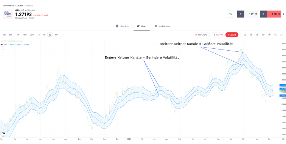Expand chart to fullscreen
Viewport: 286px width, 144px height.
pyautogui.click(x=281, y=35)
